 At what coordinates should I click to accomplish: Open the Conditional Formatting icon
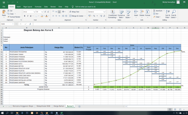pos(113,12)
